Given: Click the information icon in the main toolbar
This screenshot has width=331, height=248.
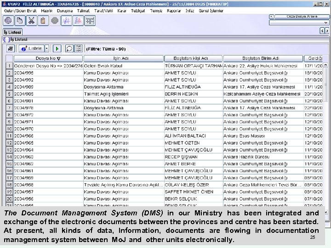Looking at the screenshot, I should (x=8, y=21).
